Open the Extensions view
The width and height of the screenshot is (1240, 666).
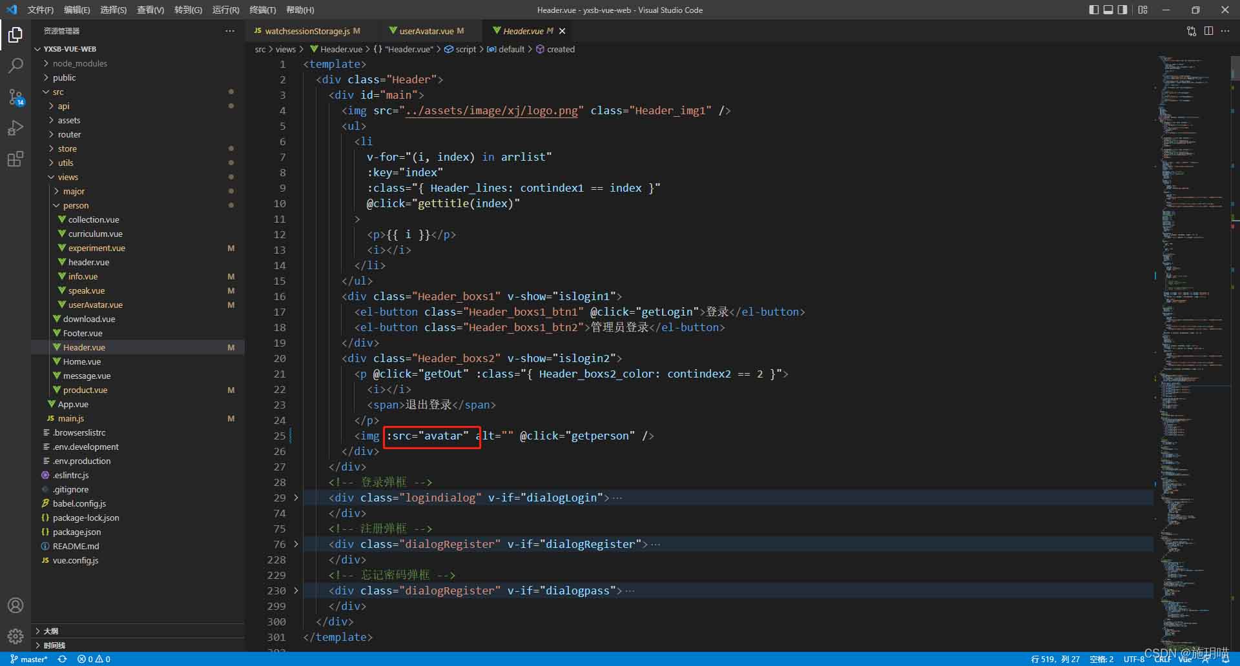[x=15, y=159]
